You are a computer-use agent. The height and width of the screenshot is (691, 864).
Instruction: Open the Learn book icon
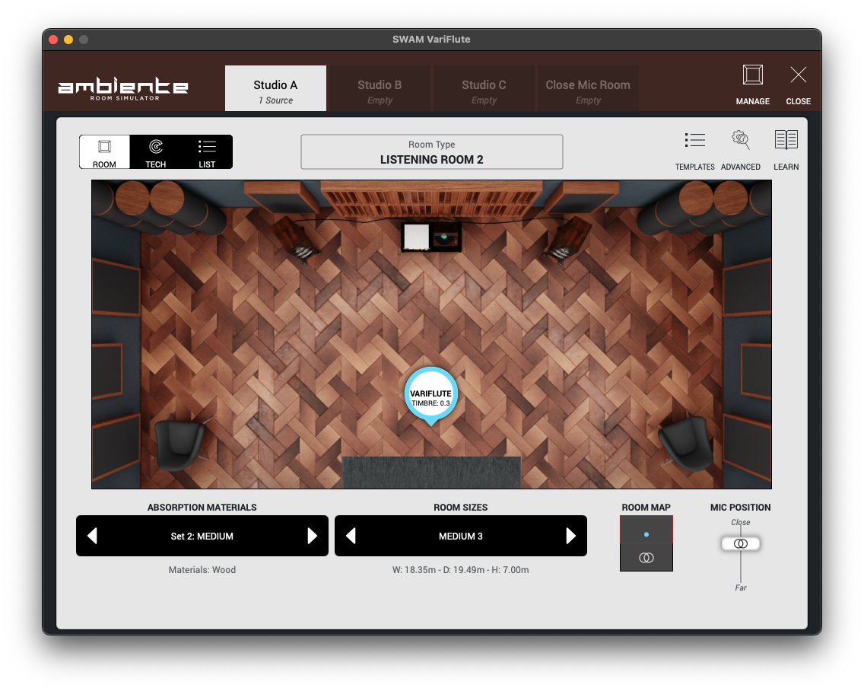point(786,141)
